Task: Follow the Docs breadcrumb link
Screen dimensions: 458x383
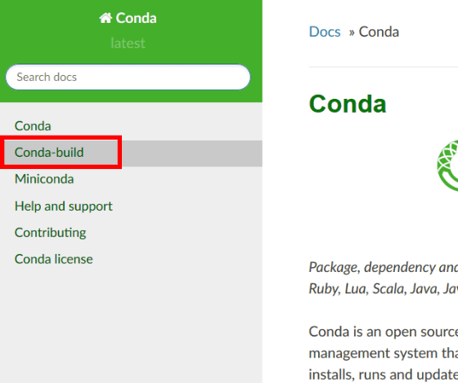Action: click(325, 32)
